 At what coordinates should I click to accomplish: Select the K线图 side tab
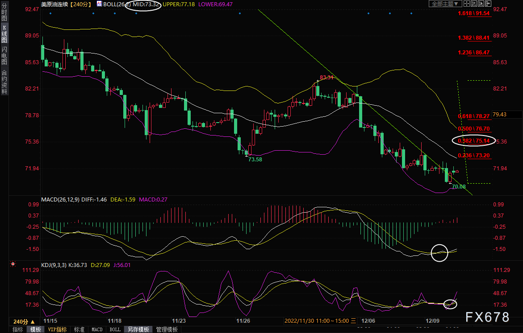pyautogui.click(x=4, y=33)
